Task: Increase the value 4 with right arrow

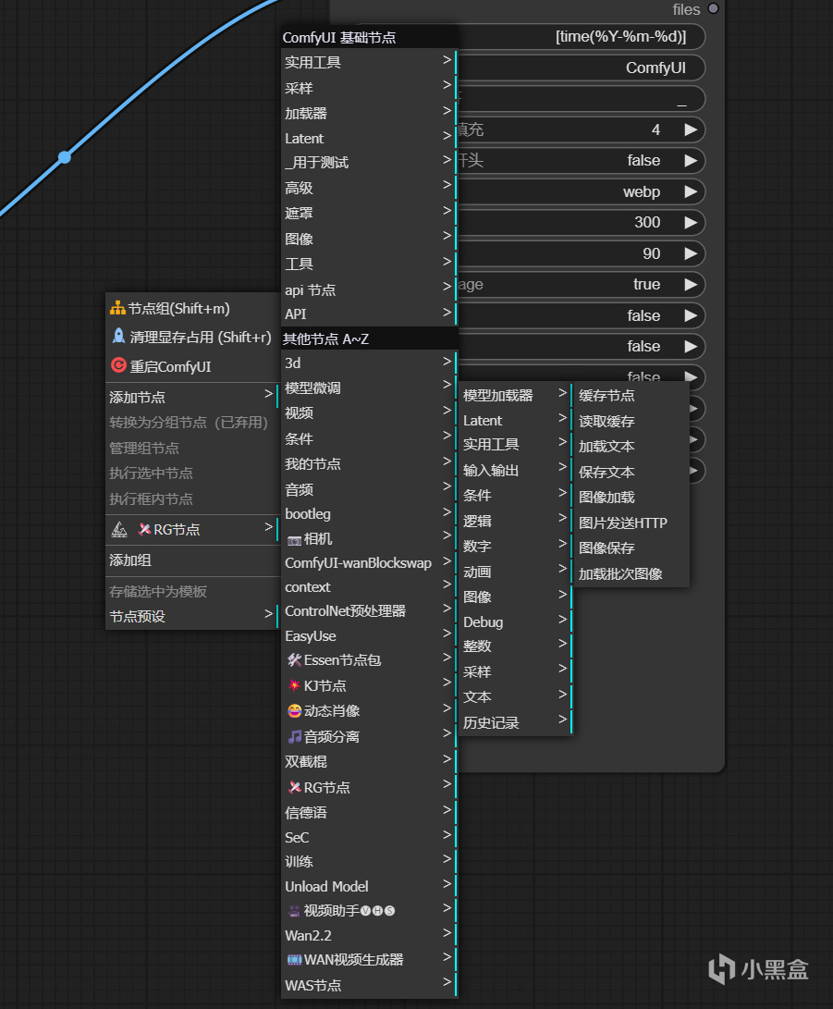Action: [x=691, y=129]
